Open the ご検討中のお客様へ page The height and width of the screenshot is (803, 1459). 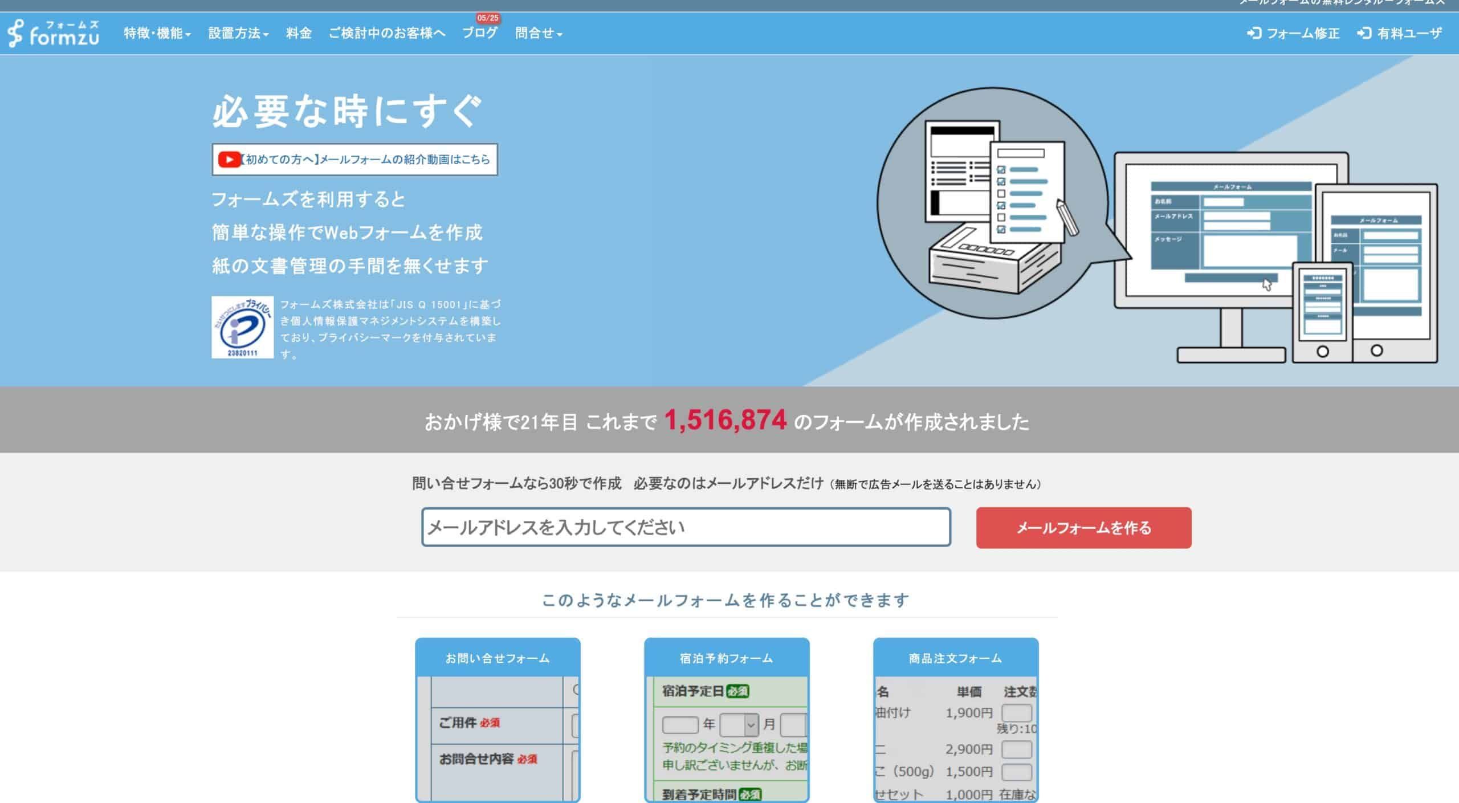pyautogui.click(x=386, y=34)
